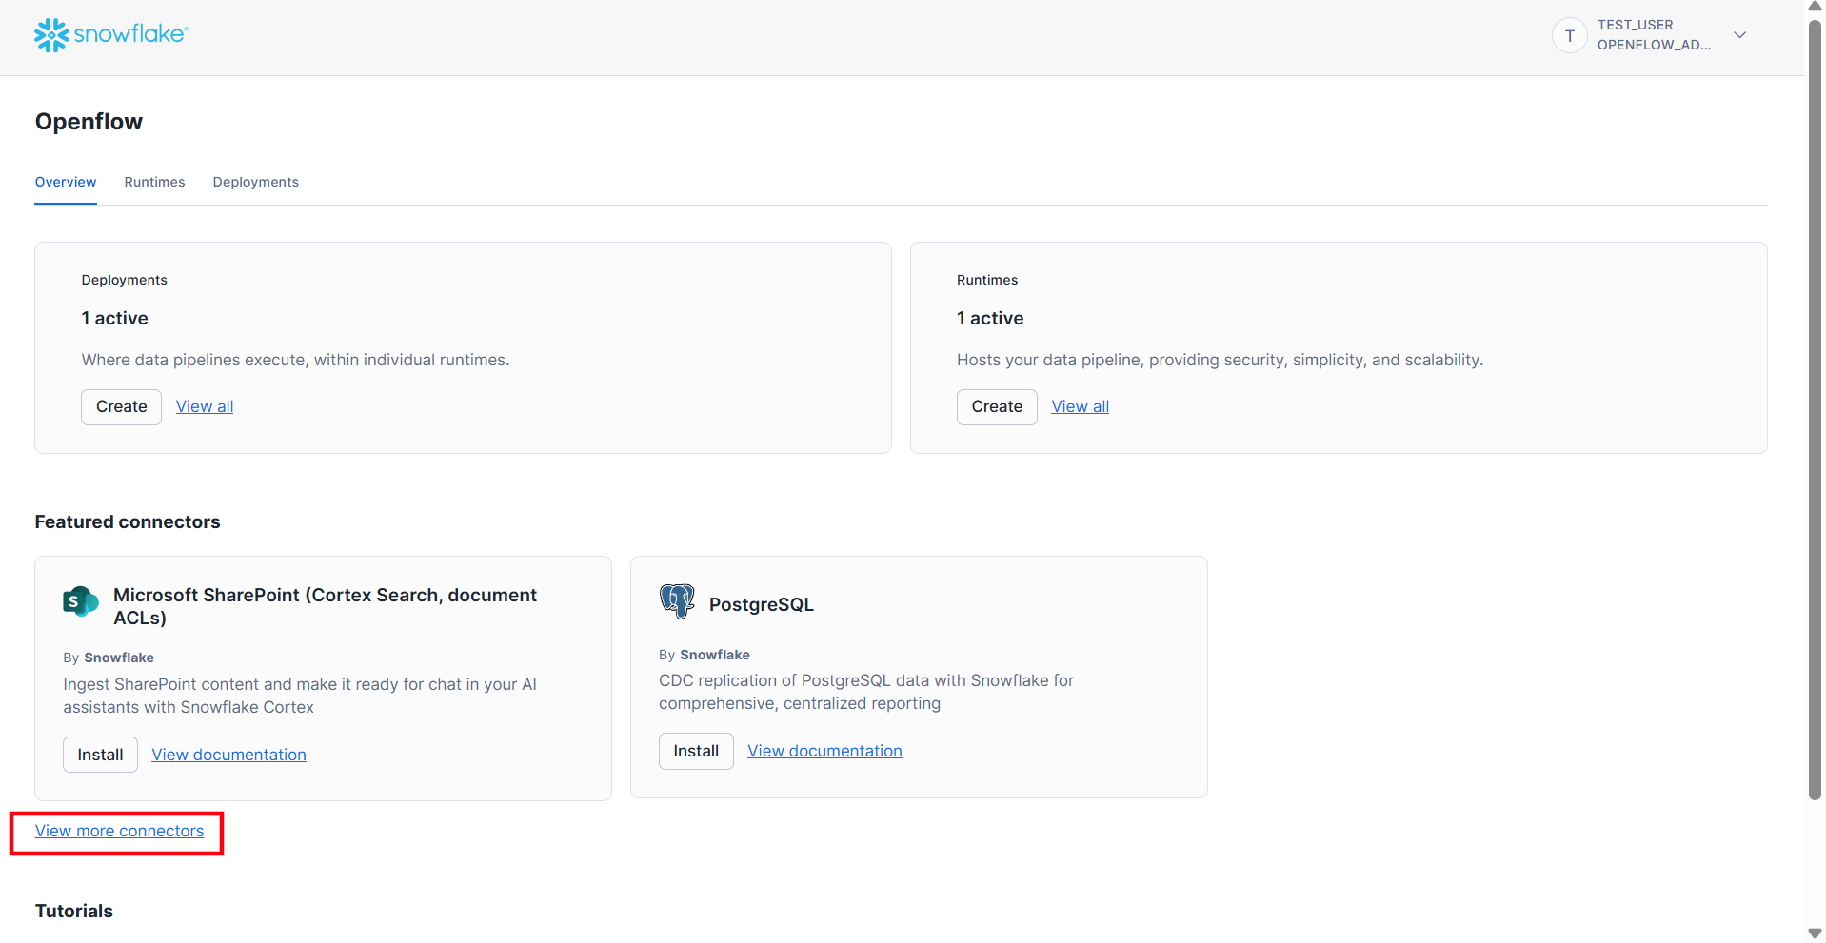Create a new runtime
Image resolution: width=1826 pixels, height=943 pixels.
pyautogui.click(x=997, y=407)
